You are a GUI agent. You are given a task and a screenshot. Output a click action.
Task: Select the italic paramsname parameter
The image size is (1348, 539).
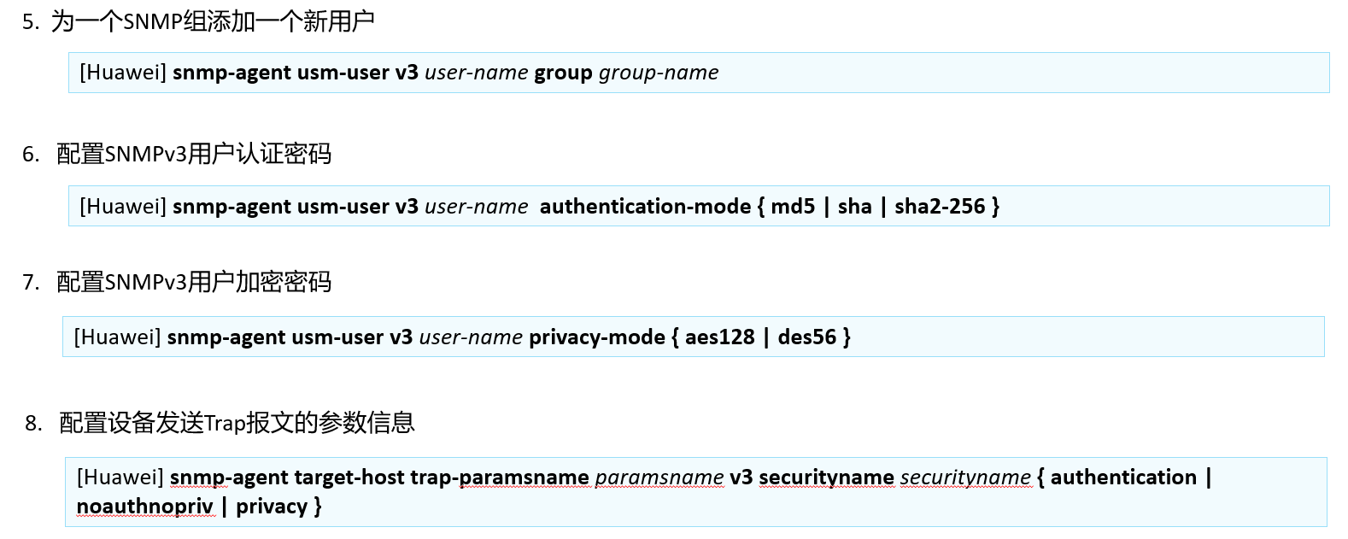coord(659,477)
